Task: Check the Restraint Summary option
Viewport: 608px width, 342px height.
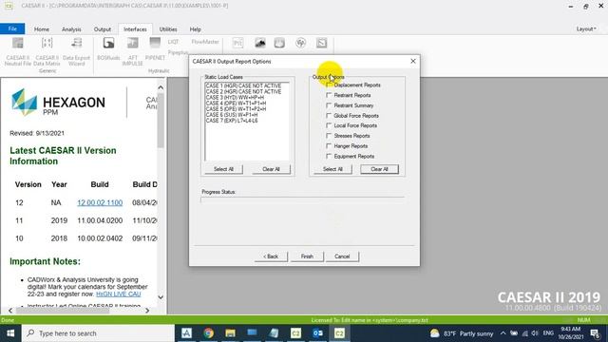Action: point(329,105)
